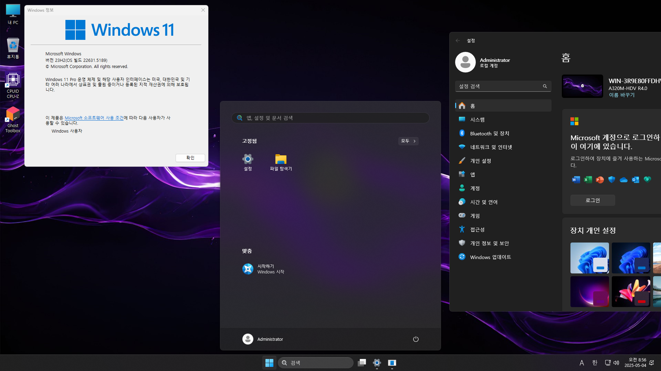661x371 pixels.
Task: Select the dark blue bloom theme thumbnail
Action: tap(631, 258)
